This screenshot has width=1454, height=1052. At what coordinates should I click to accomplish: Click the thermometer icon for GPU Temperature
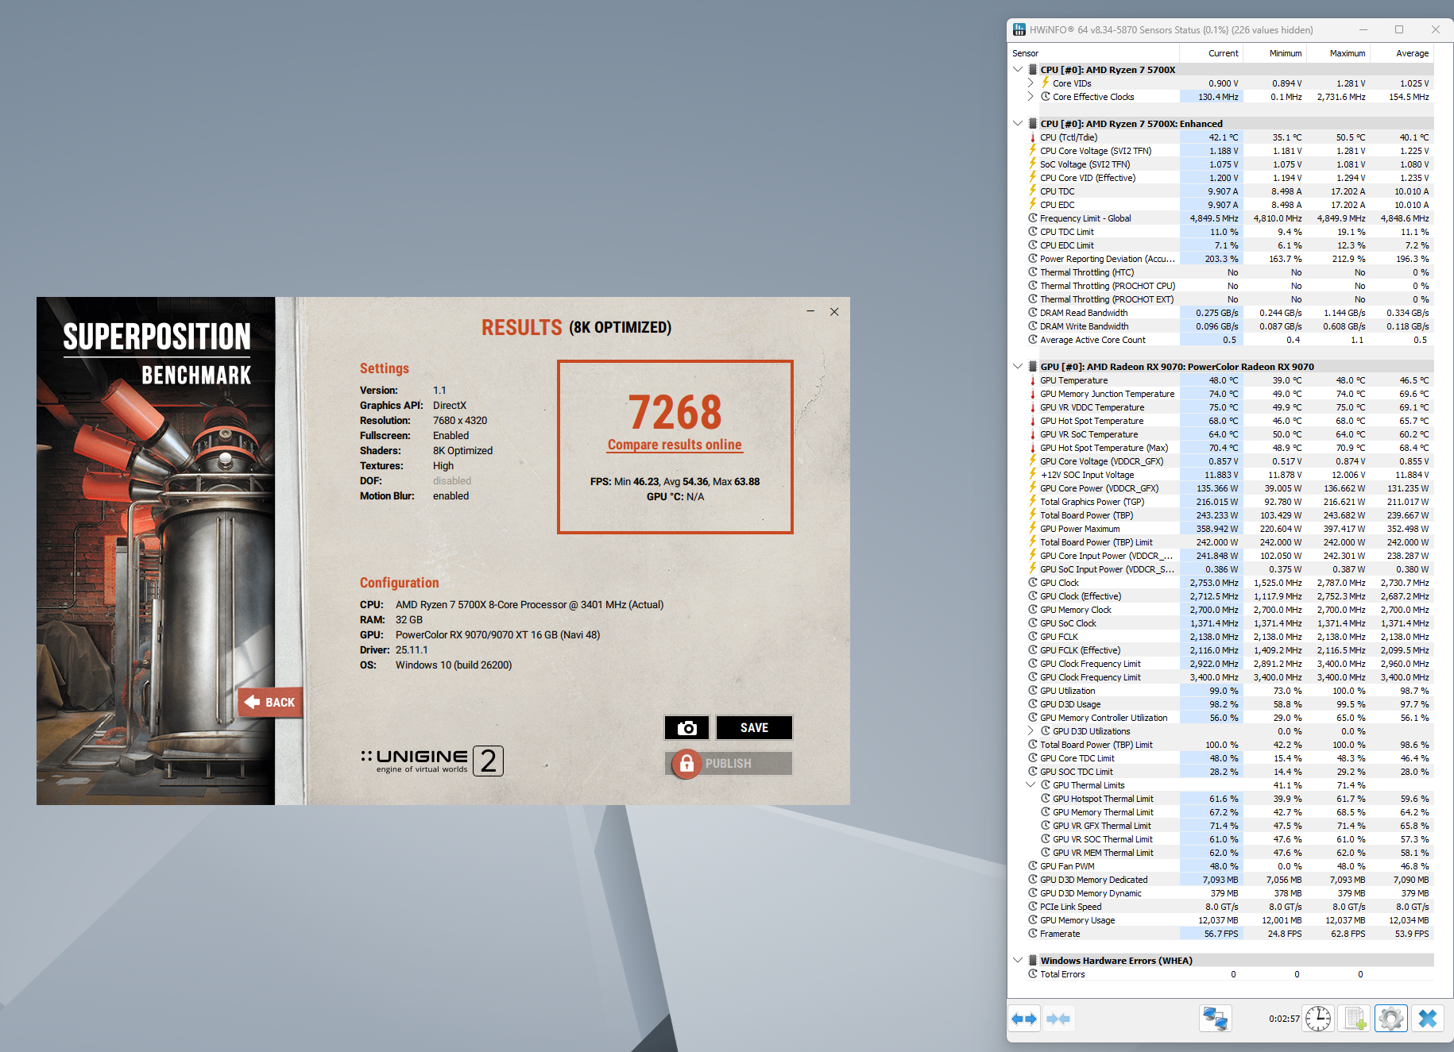1033,380
